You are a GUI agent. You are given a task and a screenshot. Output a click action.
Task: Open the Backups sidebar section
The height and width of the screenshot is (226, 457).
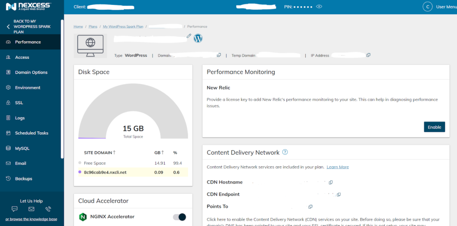pyautogui.click(x=30, y=179)
